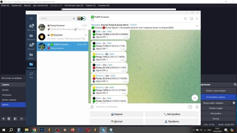Click the 'Ред.' edit folders icon

pos(31,75)
